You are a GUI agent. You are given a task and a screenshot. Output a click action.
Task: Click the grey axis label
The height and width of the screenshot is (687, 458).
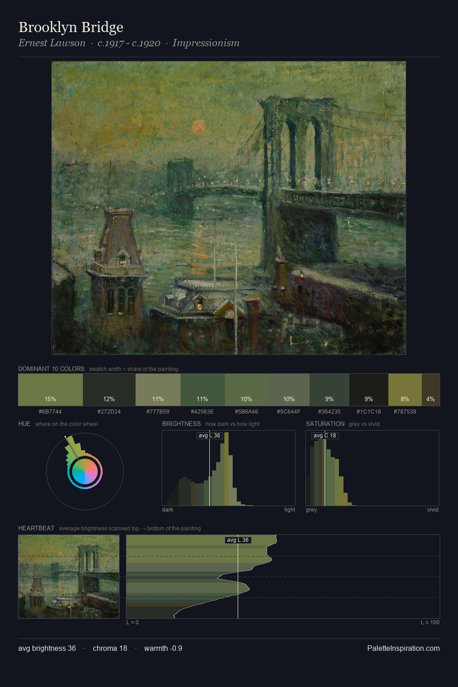[311, 510]
